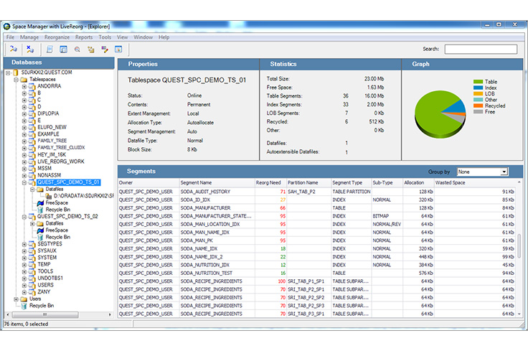This screenshot has height=351, width=528.
Task: Click the disconnect toolbar icon with blue X
Action: [30, 50]
